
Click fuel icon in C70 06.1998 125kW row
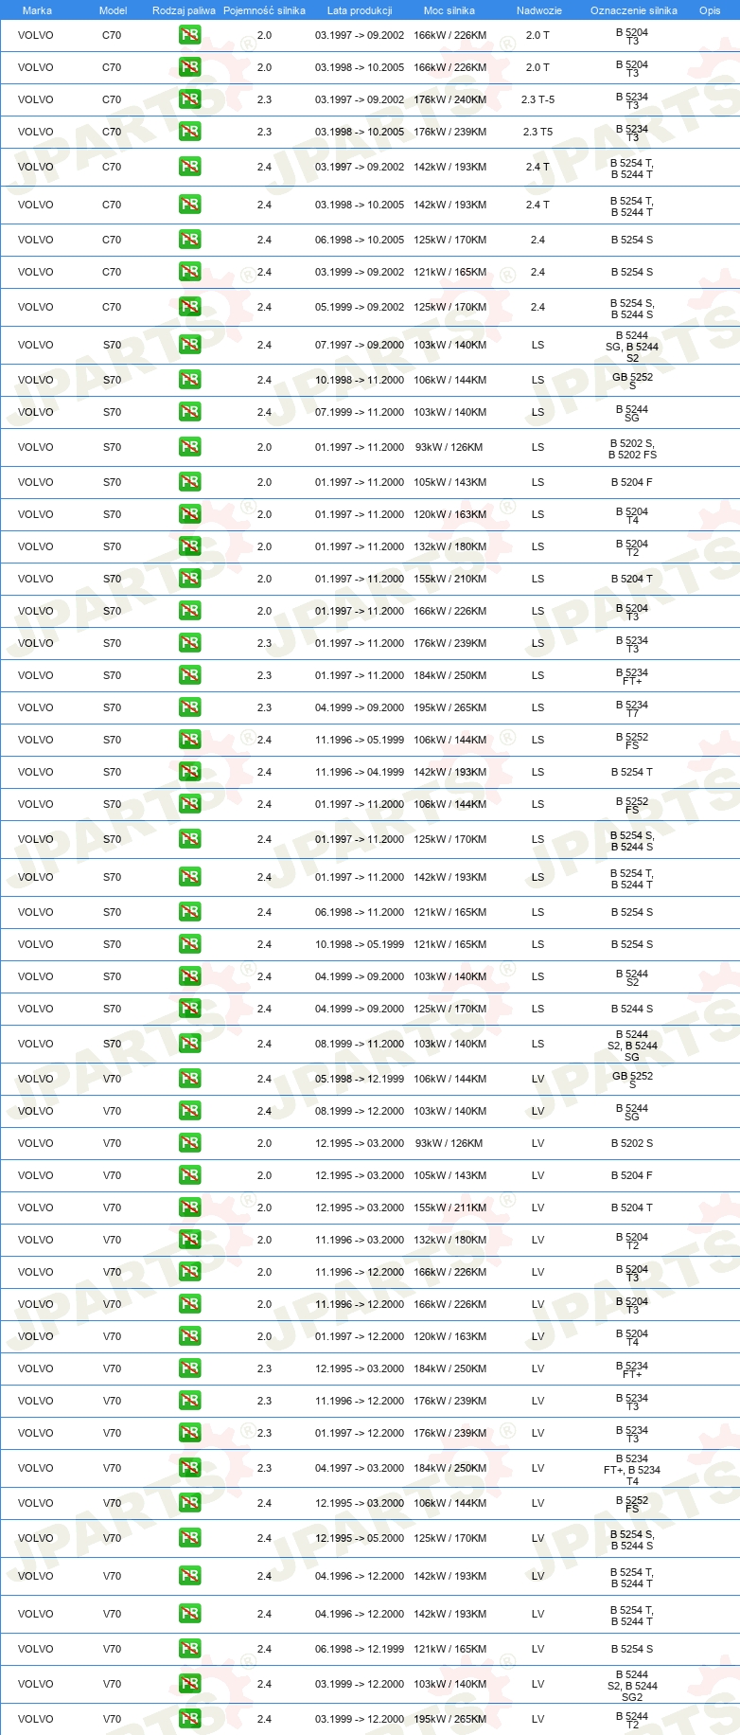(x=190, y=240)
